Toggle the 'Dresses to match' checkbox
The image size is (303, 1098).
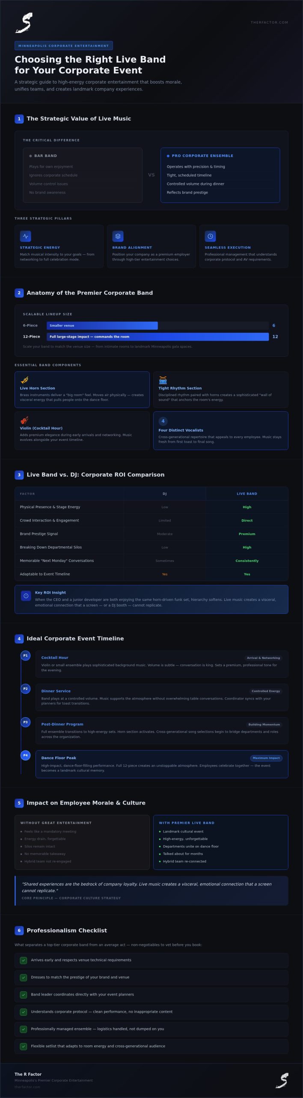coord(24,977)
